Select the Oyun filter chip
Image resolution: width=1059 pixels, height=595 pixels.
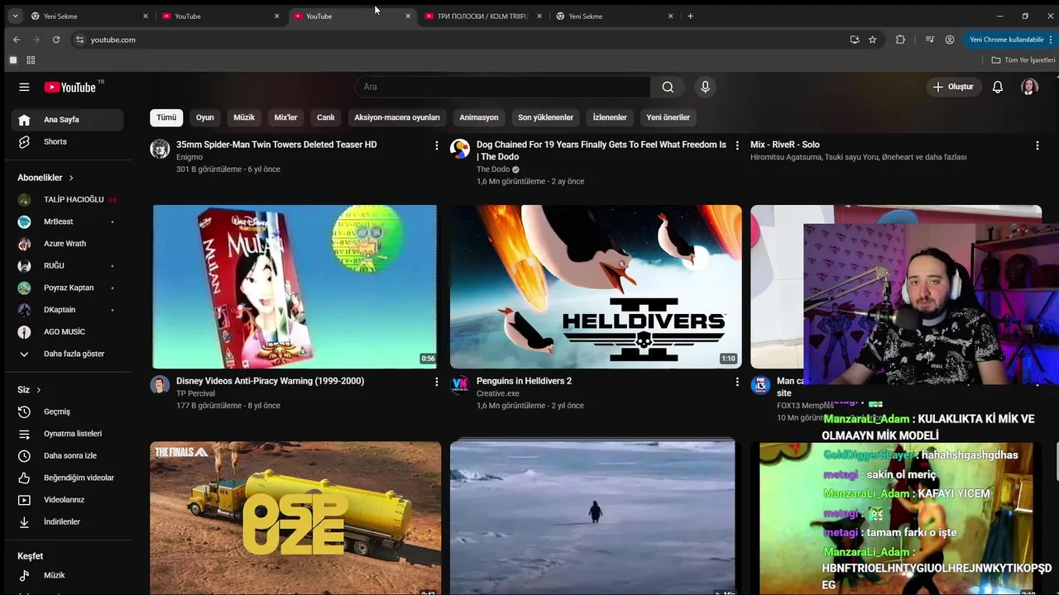pos(205,117)
